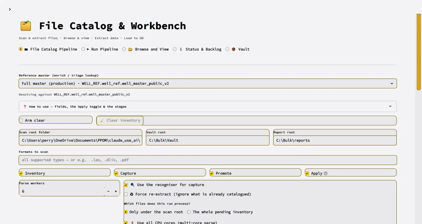This screenshot has width=422, height=224.
Task: Select the File Catalog Pipeline radio option
Action: (x=21, y=49)
